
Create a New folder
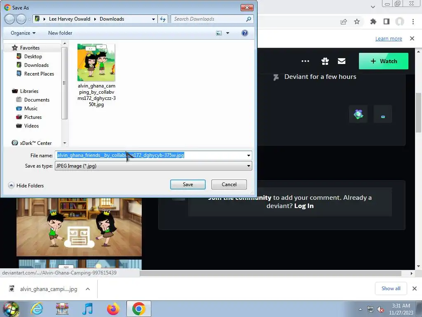coord(60,33)
